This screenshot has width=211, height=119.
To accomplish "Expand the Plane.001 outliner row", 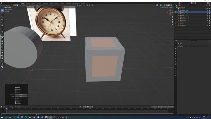I will [x=179, y=25].
